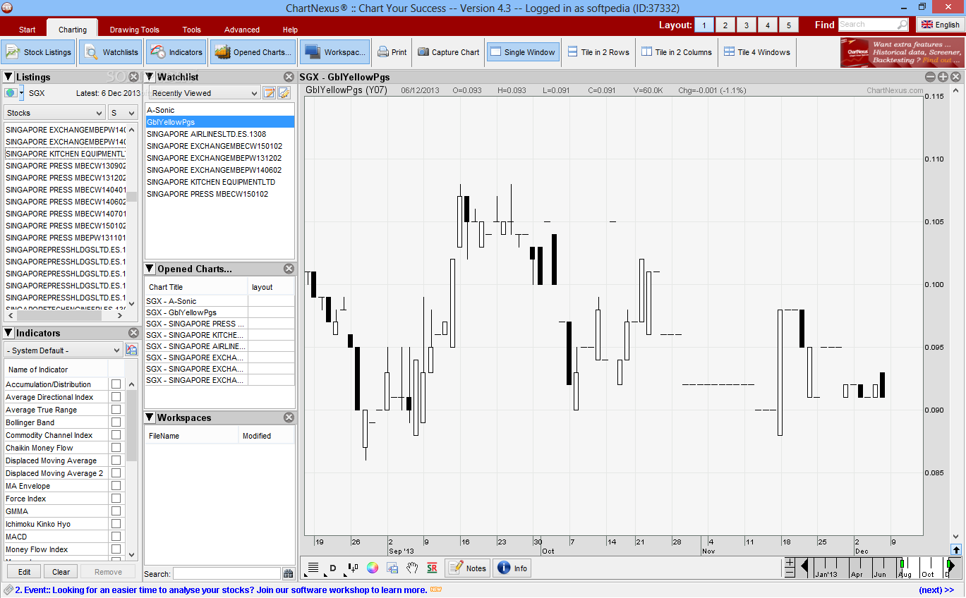Open the Workspace toolbar button

[334, 52]
